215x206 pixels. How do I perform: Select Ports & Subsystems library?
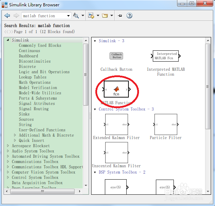coord(38,98)
